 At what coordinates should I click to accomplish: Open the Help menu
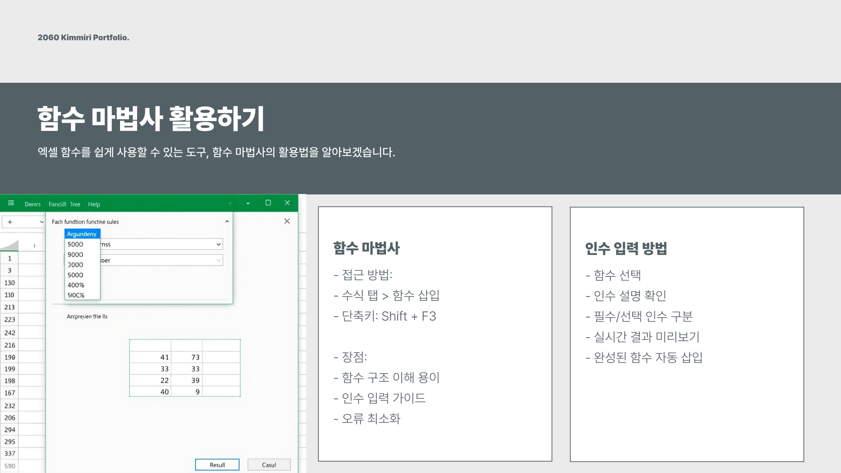tap(94, 204)
